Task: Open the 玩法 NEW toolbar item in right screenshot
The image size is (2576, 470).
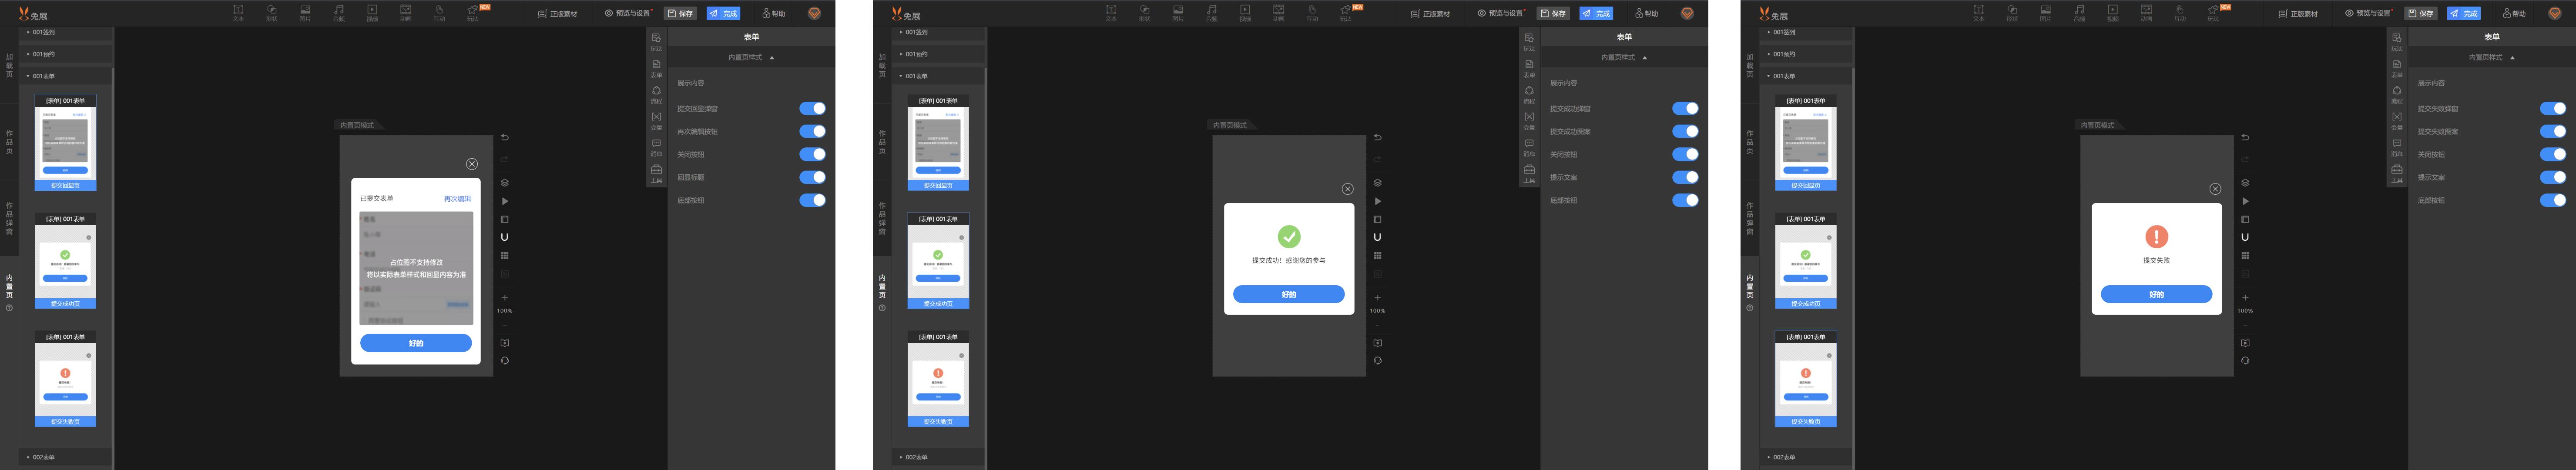Action: pyautogui.click(x=2214, y=12)
